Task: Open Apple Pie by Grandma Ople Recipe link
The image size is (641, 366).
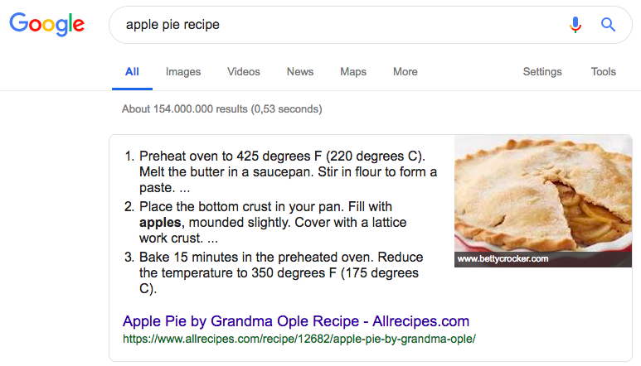Action: pyautogui.click(x=296, y=321)
